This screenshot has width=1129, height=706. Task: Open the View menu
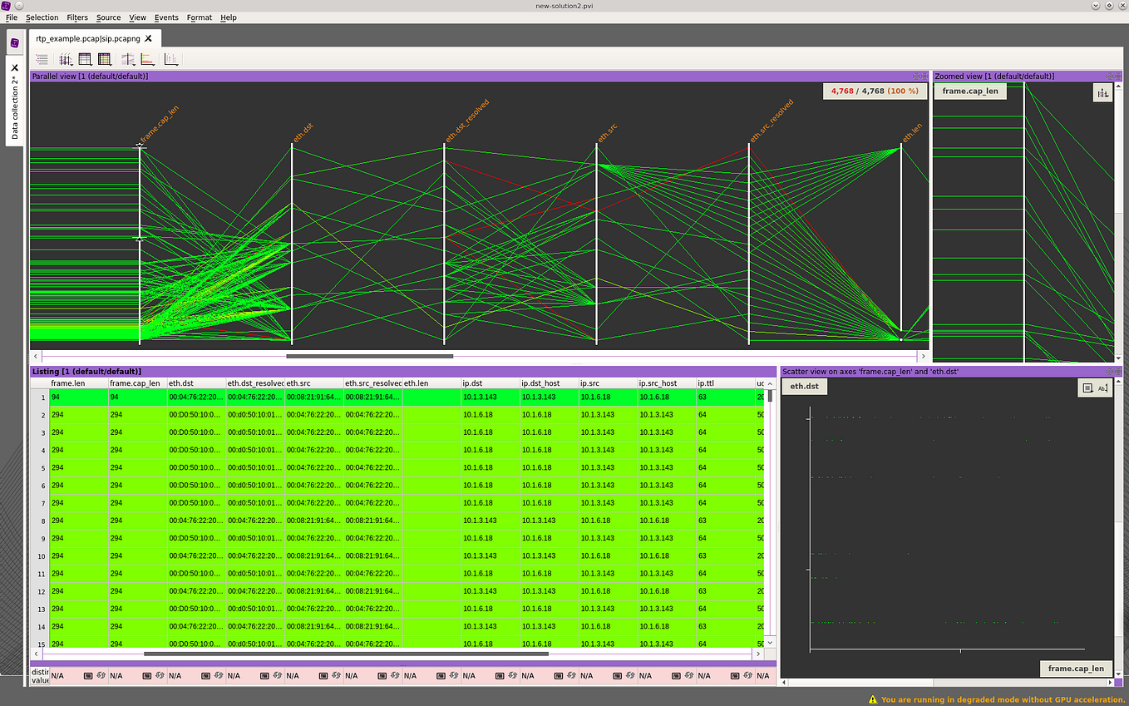[x=137, y=17]
